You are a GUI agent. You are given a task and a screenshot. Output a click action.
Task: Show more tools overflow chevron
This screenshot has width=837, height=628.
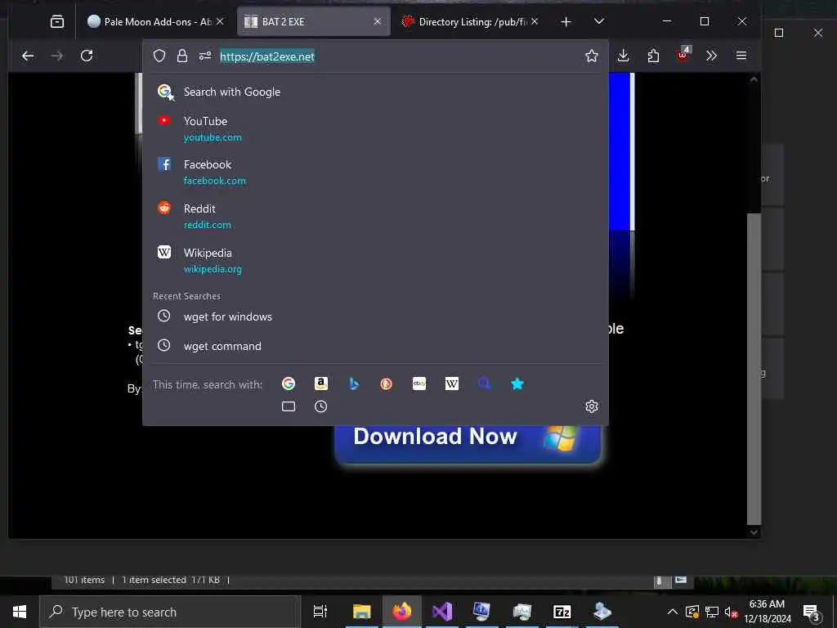712,56
